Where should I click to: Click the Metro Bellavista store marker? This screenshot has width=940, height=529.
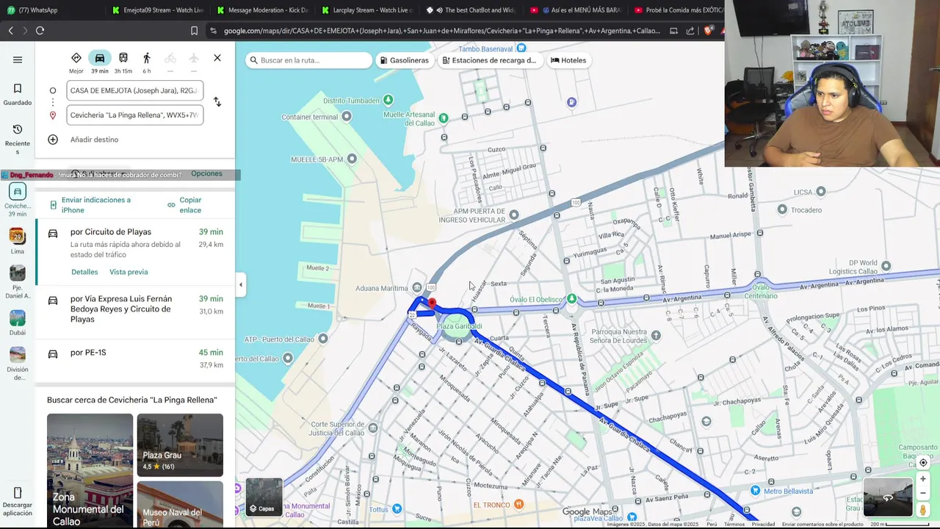point(755,491)
